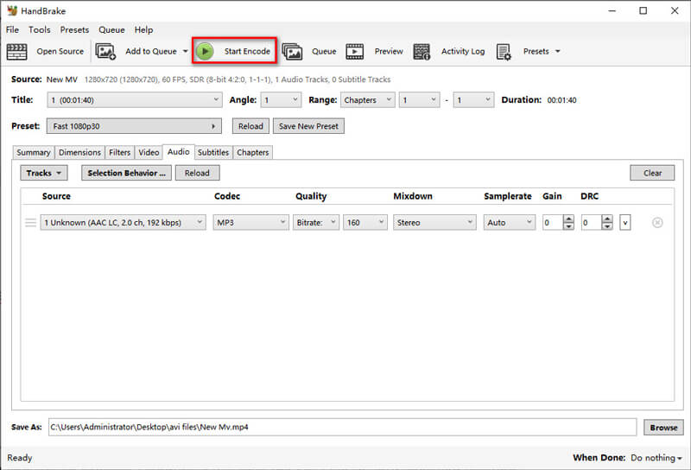Click the Ready status text
The image size is (691, 470).
tap(20, 458)
